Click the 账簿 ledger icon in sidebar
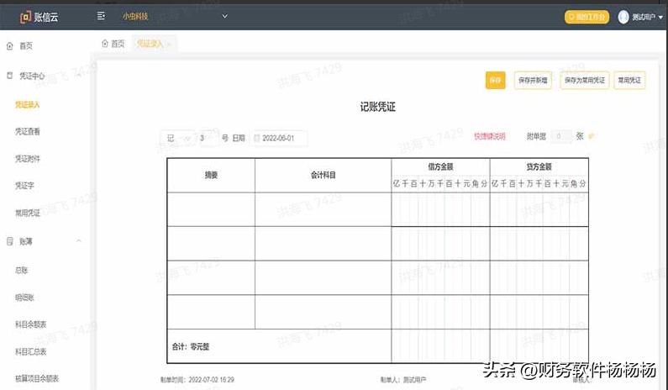This screenshot has height=390, width=668. tap(10, 241)
